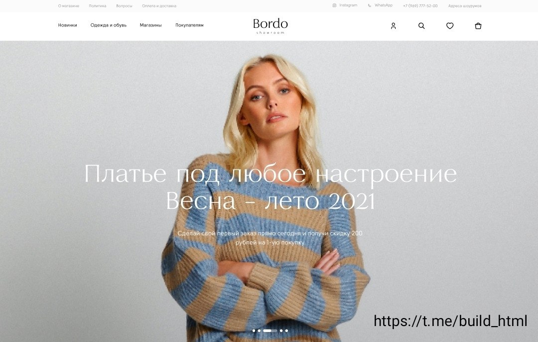Select the first slider dot
This screenshot has width=538, height=342.
(254, 331)
